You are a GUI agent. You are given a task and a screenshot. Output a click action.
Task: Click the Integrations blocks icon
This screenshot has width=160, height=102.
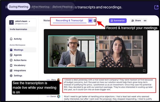point(11,70)
